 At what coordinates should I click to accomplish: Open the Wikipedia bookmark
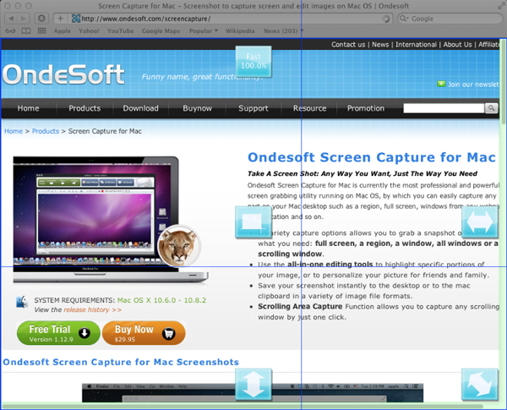(x=240, y=31)
